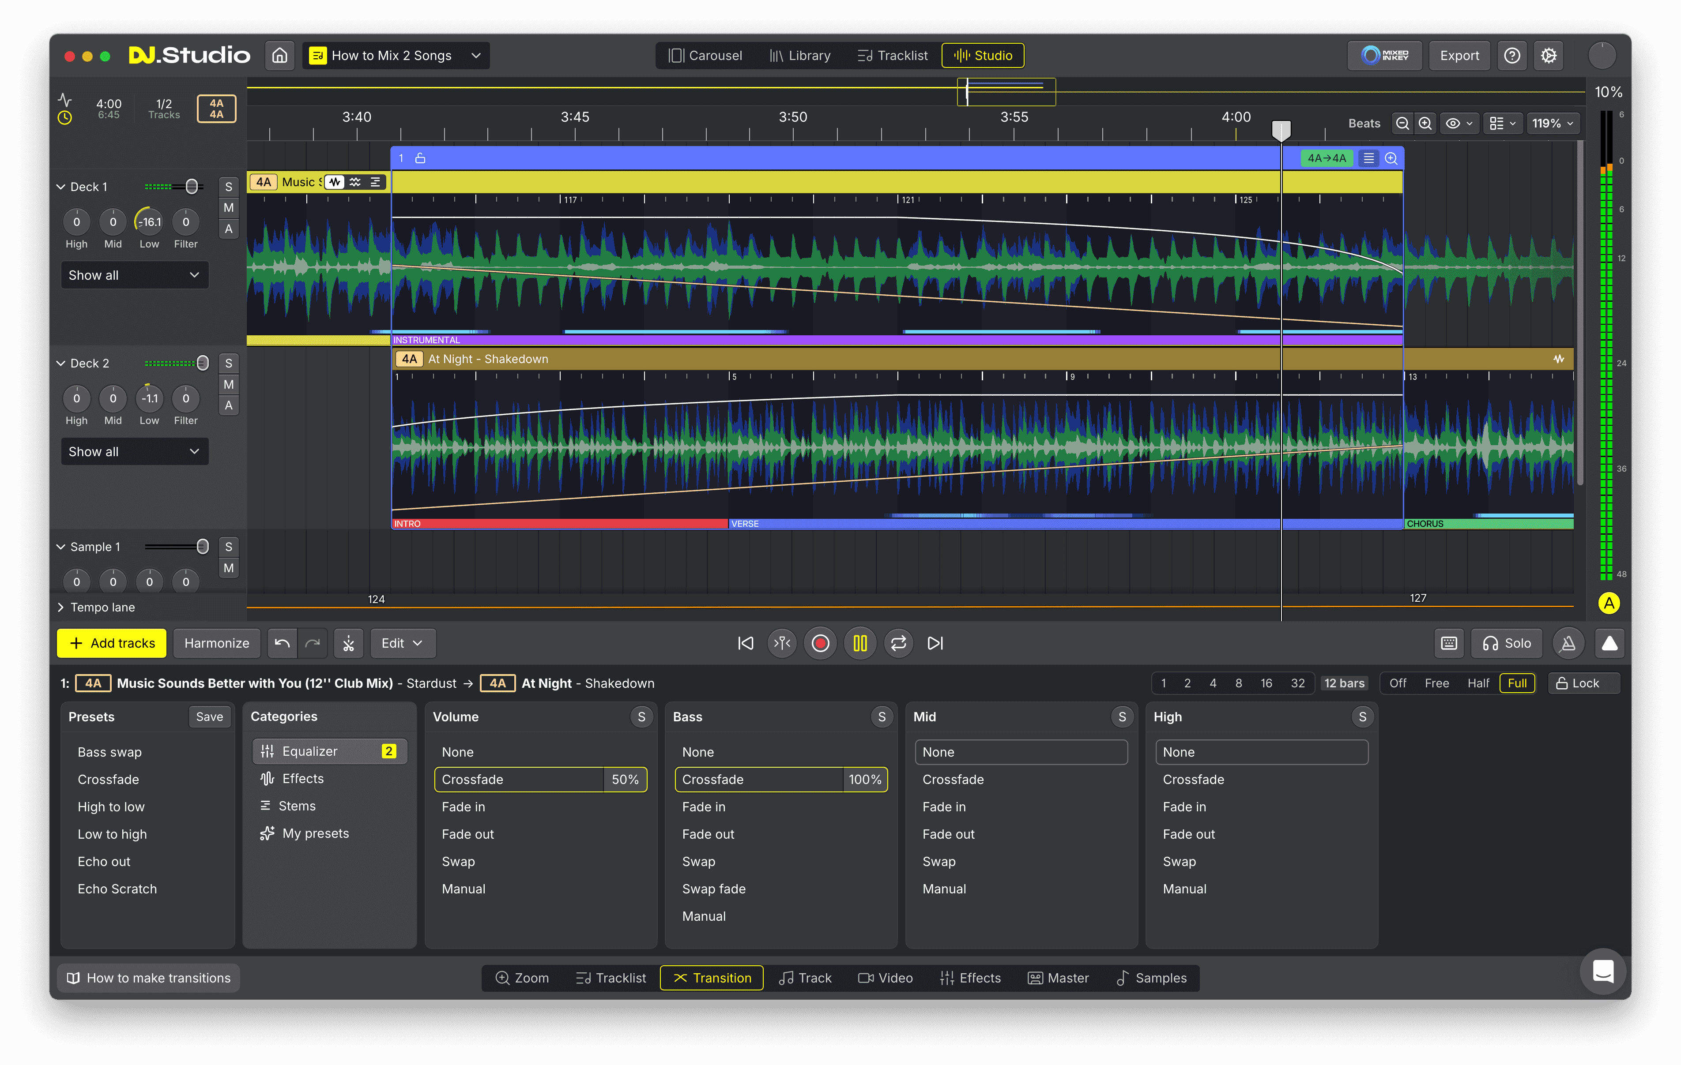Open the 119% zoom dropdown
Screen dimensions: 1681x1065
coord(1553,124)
